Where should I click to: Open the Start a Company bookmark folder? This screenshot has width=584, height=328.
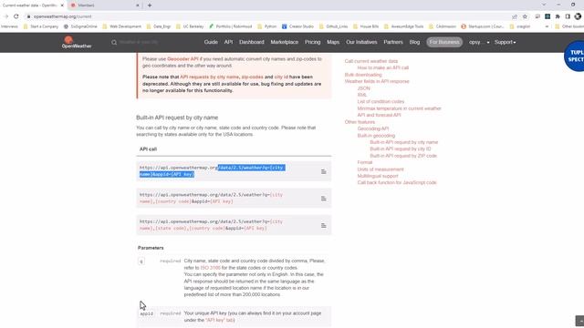pyautogui.click(x=40, y=26)
